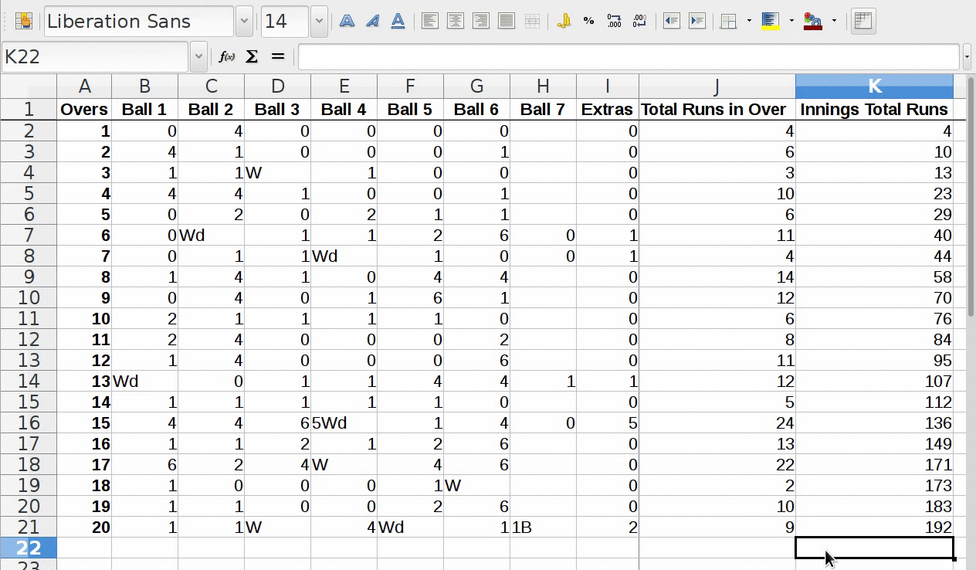Apply yellow background color swatch

[x=770, y=22]
